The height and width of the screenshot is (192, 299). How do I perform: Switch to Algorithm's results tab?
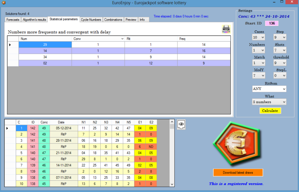coord(34,19)
